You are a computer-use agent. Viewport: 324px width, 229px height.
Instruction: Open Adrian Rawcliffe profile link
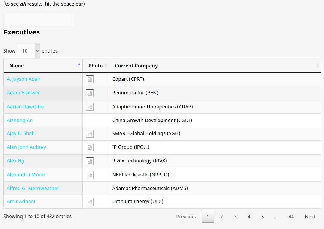click(25, 107)
